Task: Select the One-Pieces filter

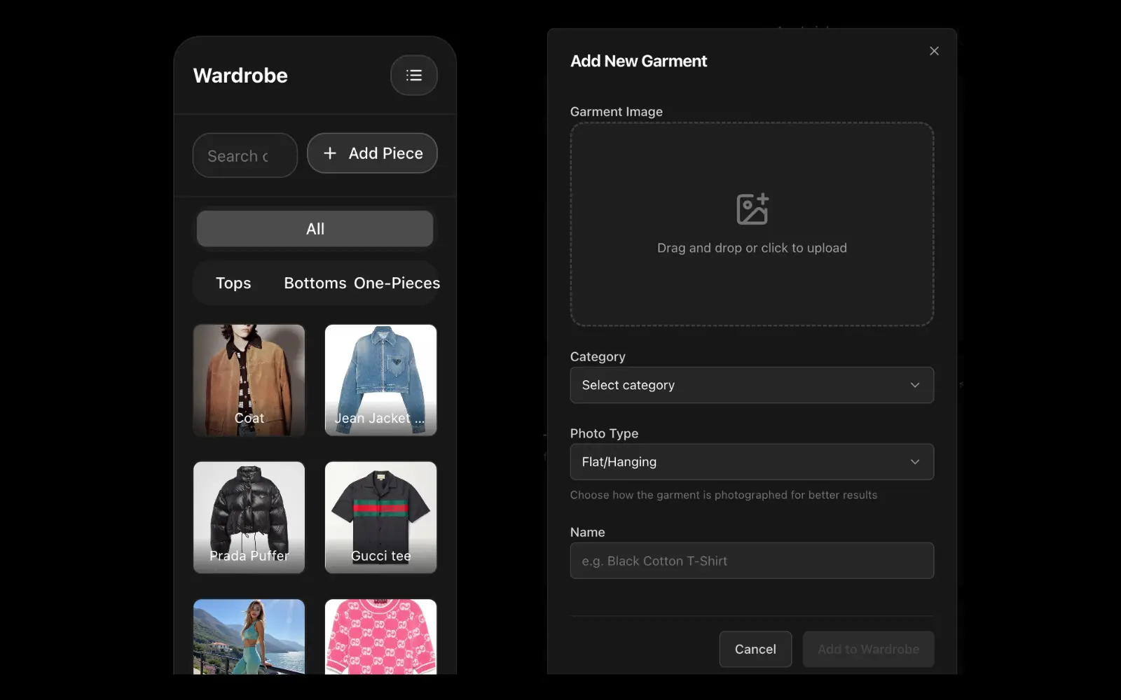Action: pyautogui.click(x=397, y=283)
